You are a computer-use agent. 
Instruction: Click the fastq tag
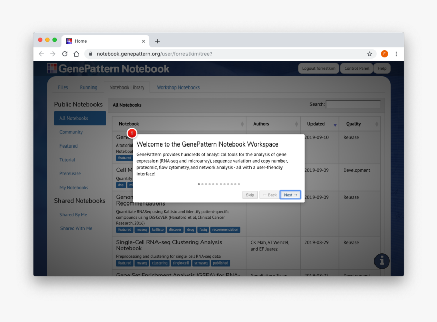point(203,230)
